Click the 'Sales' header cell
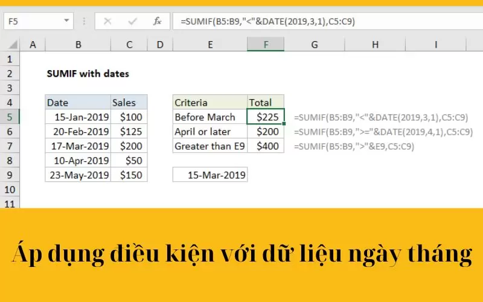Screen dimensions: 483x302 129,102
